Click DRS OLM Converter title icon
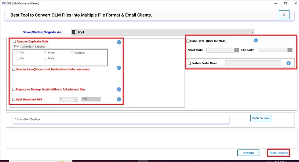This screenshot has width=299, height=162. point(4,3)
